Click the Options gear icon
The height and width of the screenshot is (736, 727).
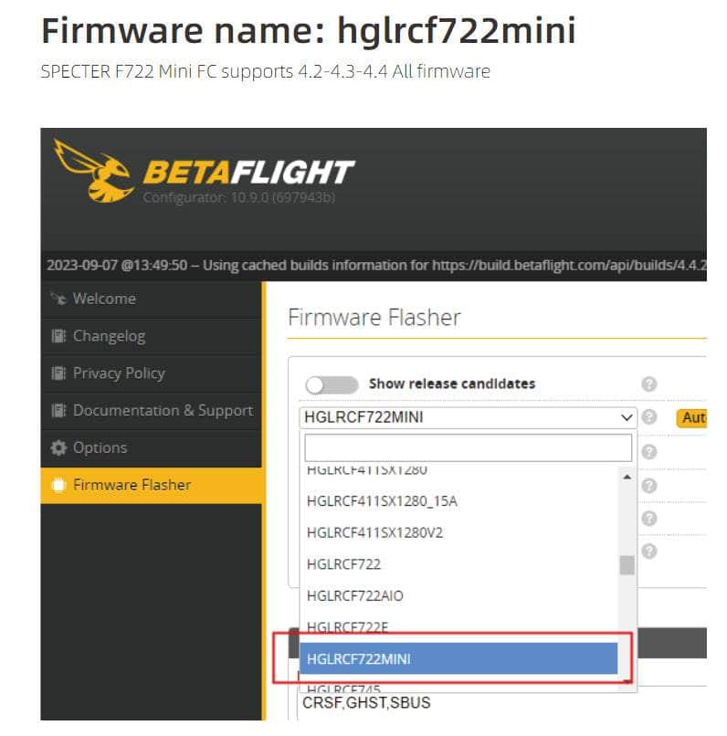[x=58, y=447]
